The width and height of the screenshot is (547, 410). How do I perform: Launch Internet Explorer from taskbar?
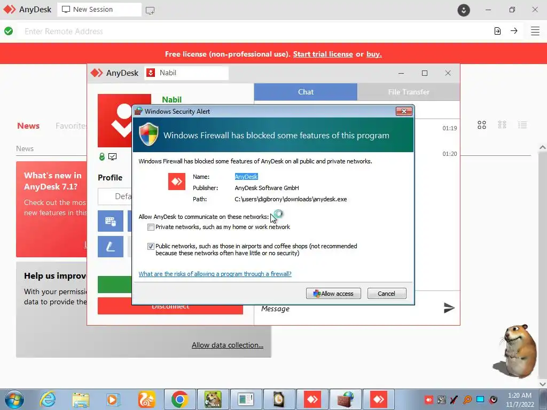pyautogui.click(x=48, y=399)
